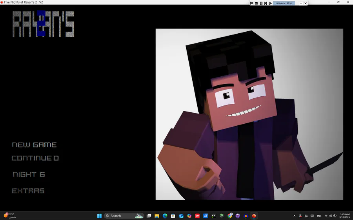Click the 19 Objects - 97 Mb indicator
This screenshot has width=353, height=220.
[x=284, y=3]
